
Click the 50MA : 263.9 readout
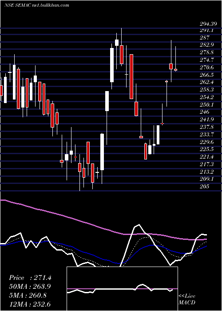(x=30, y=287)
